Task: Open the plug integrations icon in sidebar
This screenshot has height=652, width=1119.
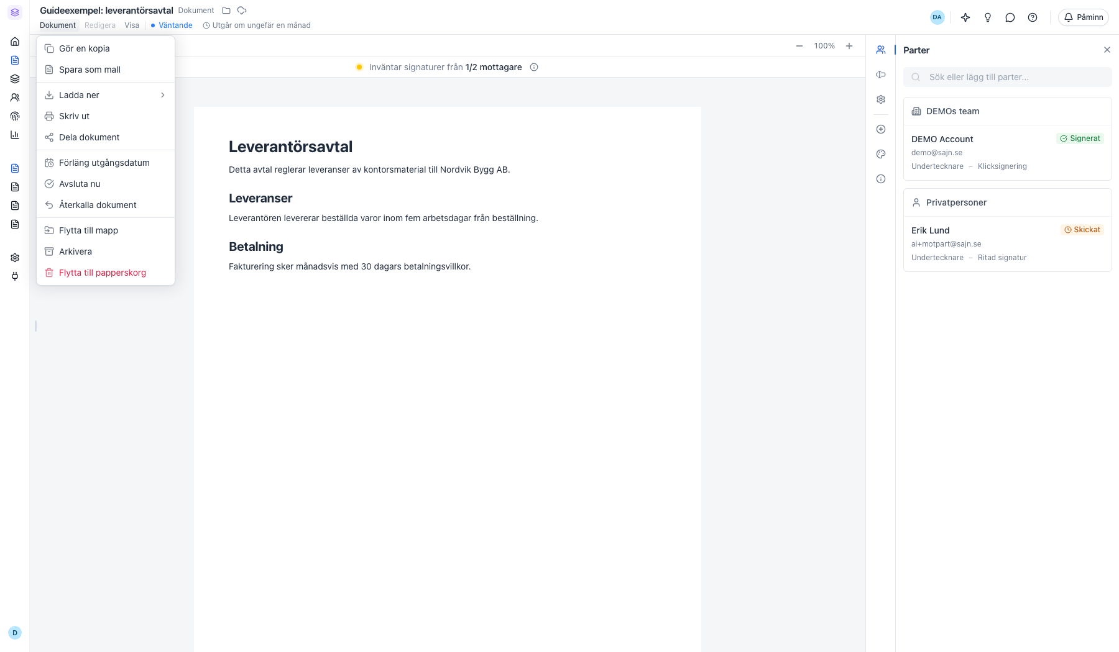Action: point(15,276)
